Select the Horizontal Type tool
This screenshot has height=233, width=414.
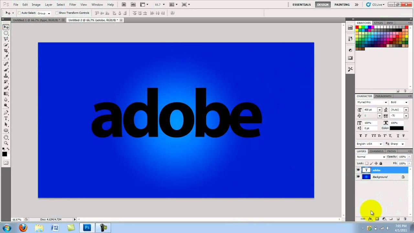pos(6,118)
